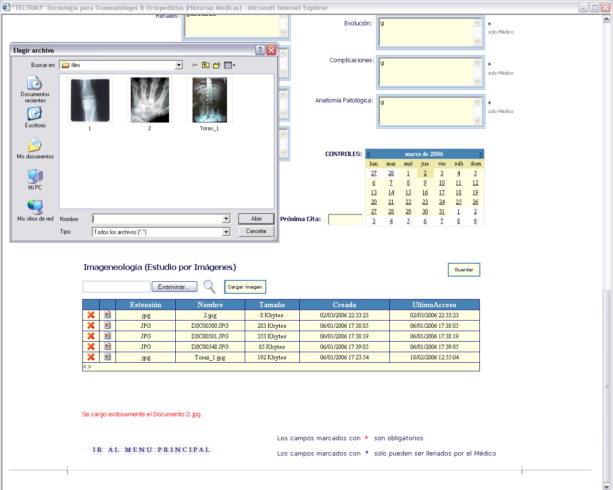613x490 pixels.
Task: Open the view icon for Torax_1.jpg row
Action: coord(108,357)
